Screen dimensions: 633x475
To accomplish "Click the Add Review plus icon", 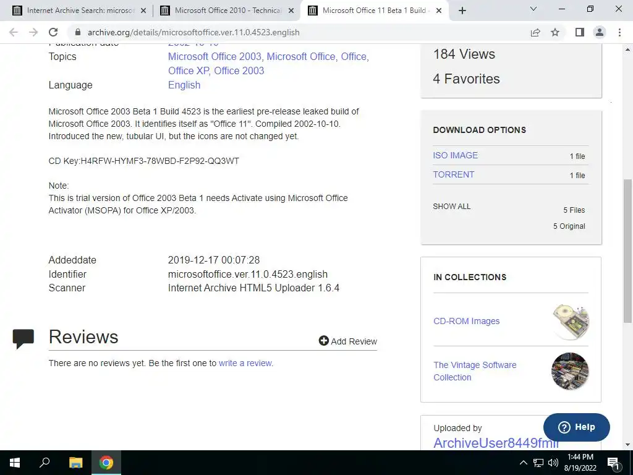I will tap(324, 341).
